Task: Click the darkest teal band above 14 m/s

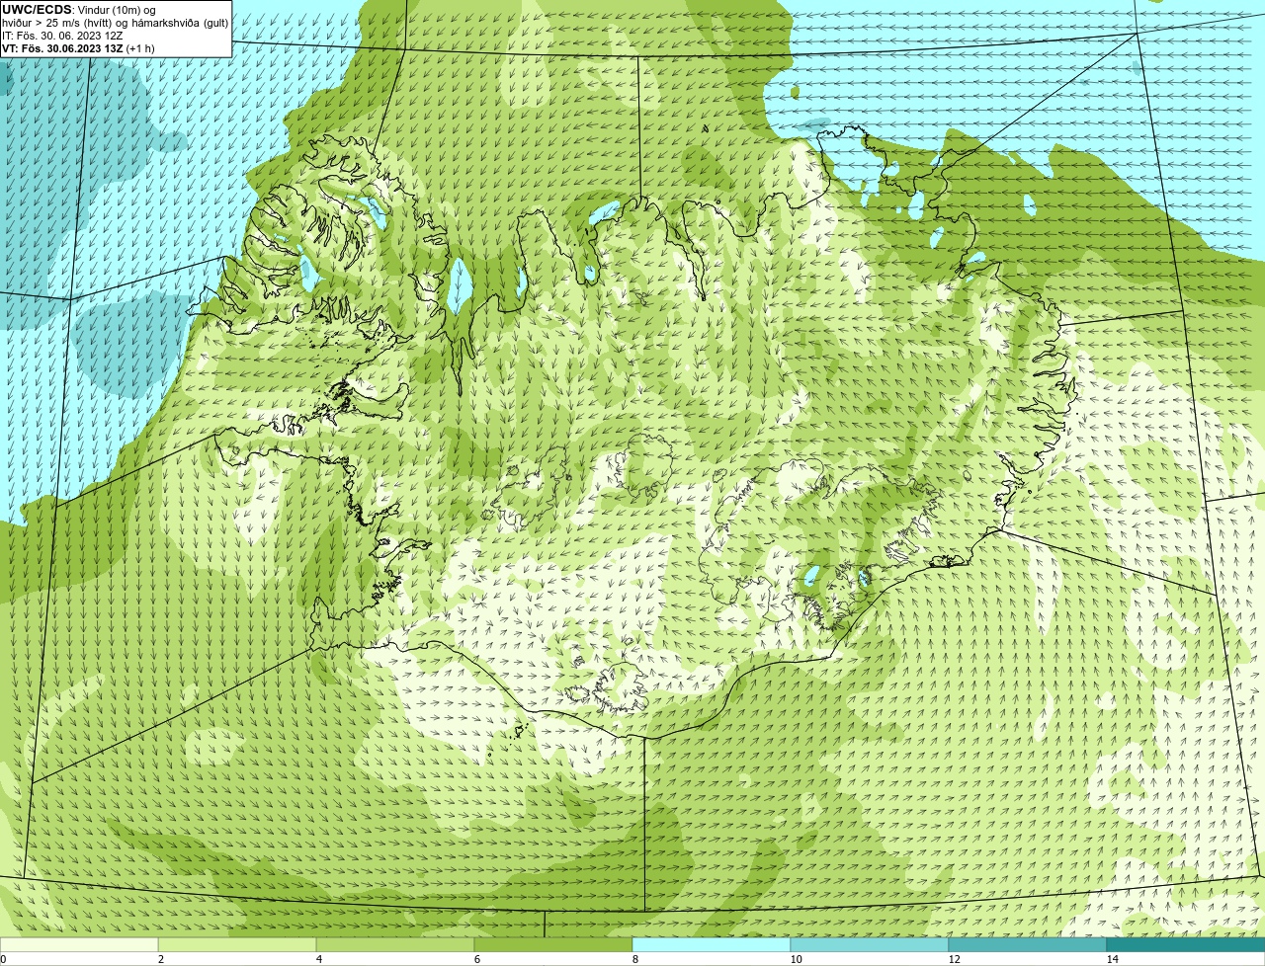Action: click(x=1186, y=945)
